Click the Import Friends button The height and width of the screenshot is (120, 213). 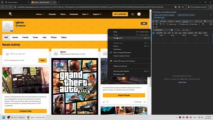(x=124, y=95)
